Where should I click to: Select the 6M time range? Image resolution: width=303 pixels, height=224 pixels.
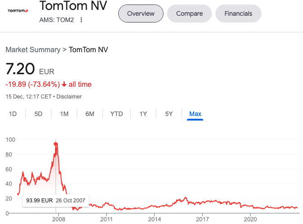coord(90,114)
